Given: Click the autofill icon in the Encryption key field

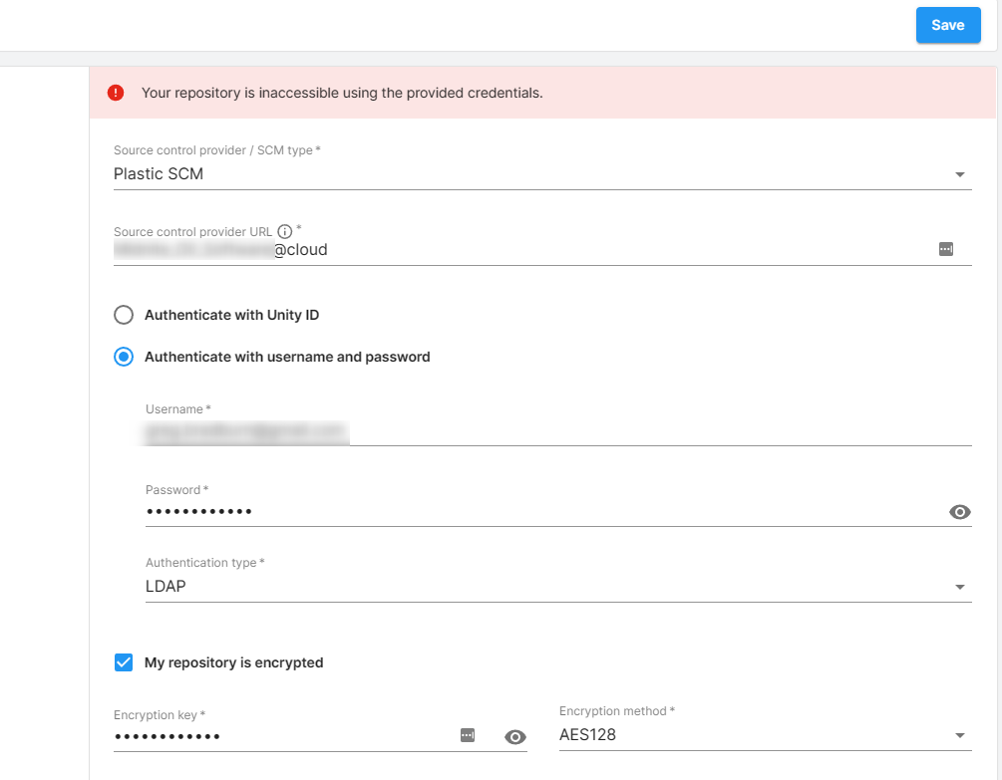Looking at the screenshot, I should (468, 735).
